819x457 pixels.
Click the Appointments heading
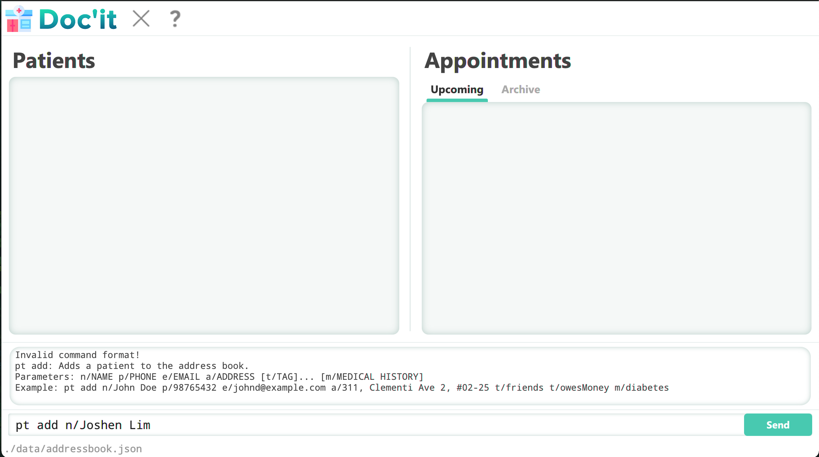coord(497,61)
